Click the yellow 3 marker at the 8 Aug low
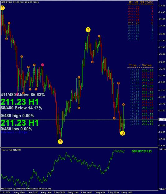This screenshot has height=194, width=166. (x=122, y=133)
